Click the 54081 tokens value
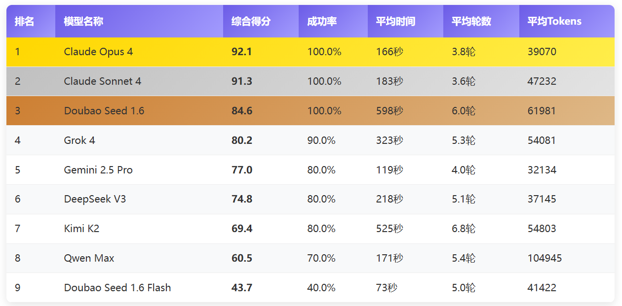 pos(542,140)
